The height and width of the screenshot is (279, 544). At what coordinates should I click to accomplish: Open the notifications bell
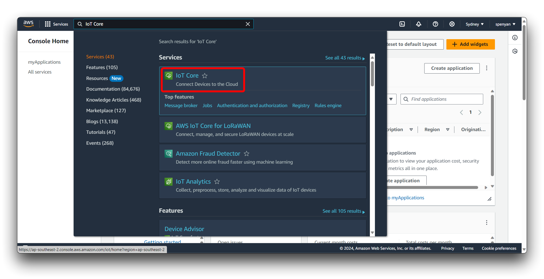[419, 24]
